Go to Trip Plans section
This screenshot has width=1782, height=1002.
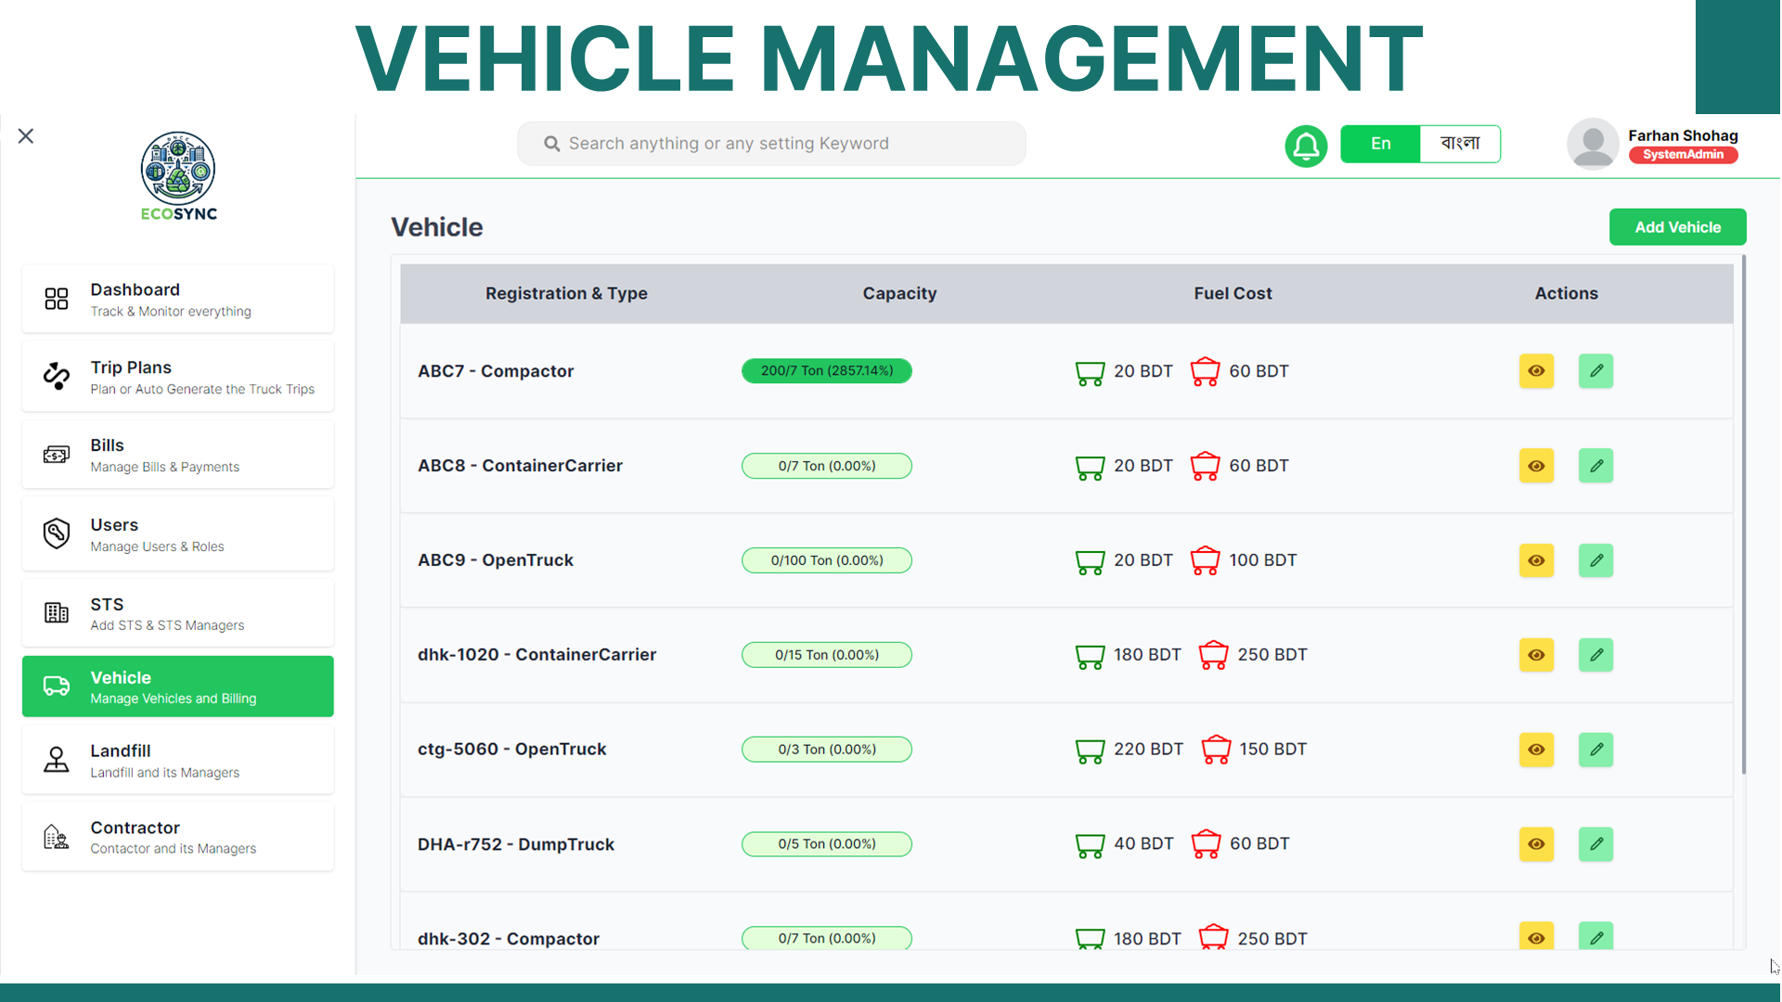click(178, 377)
